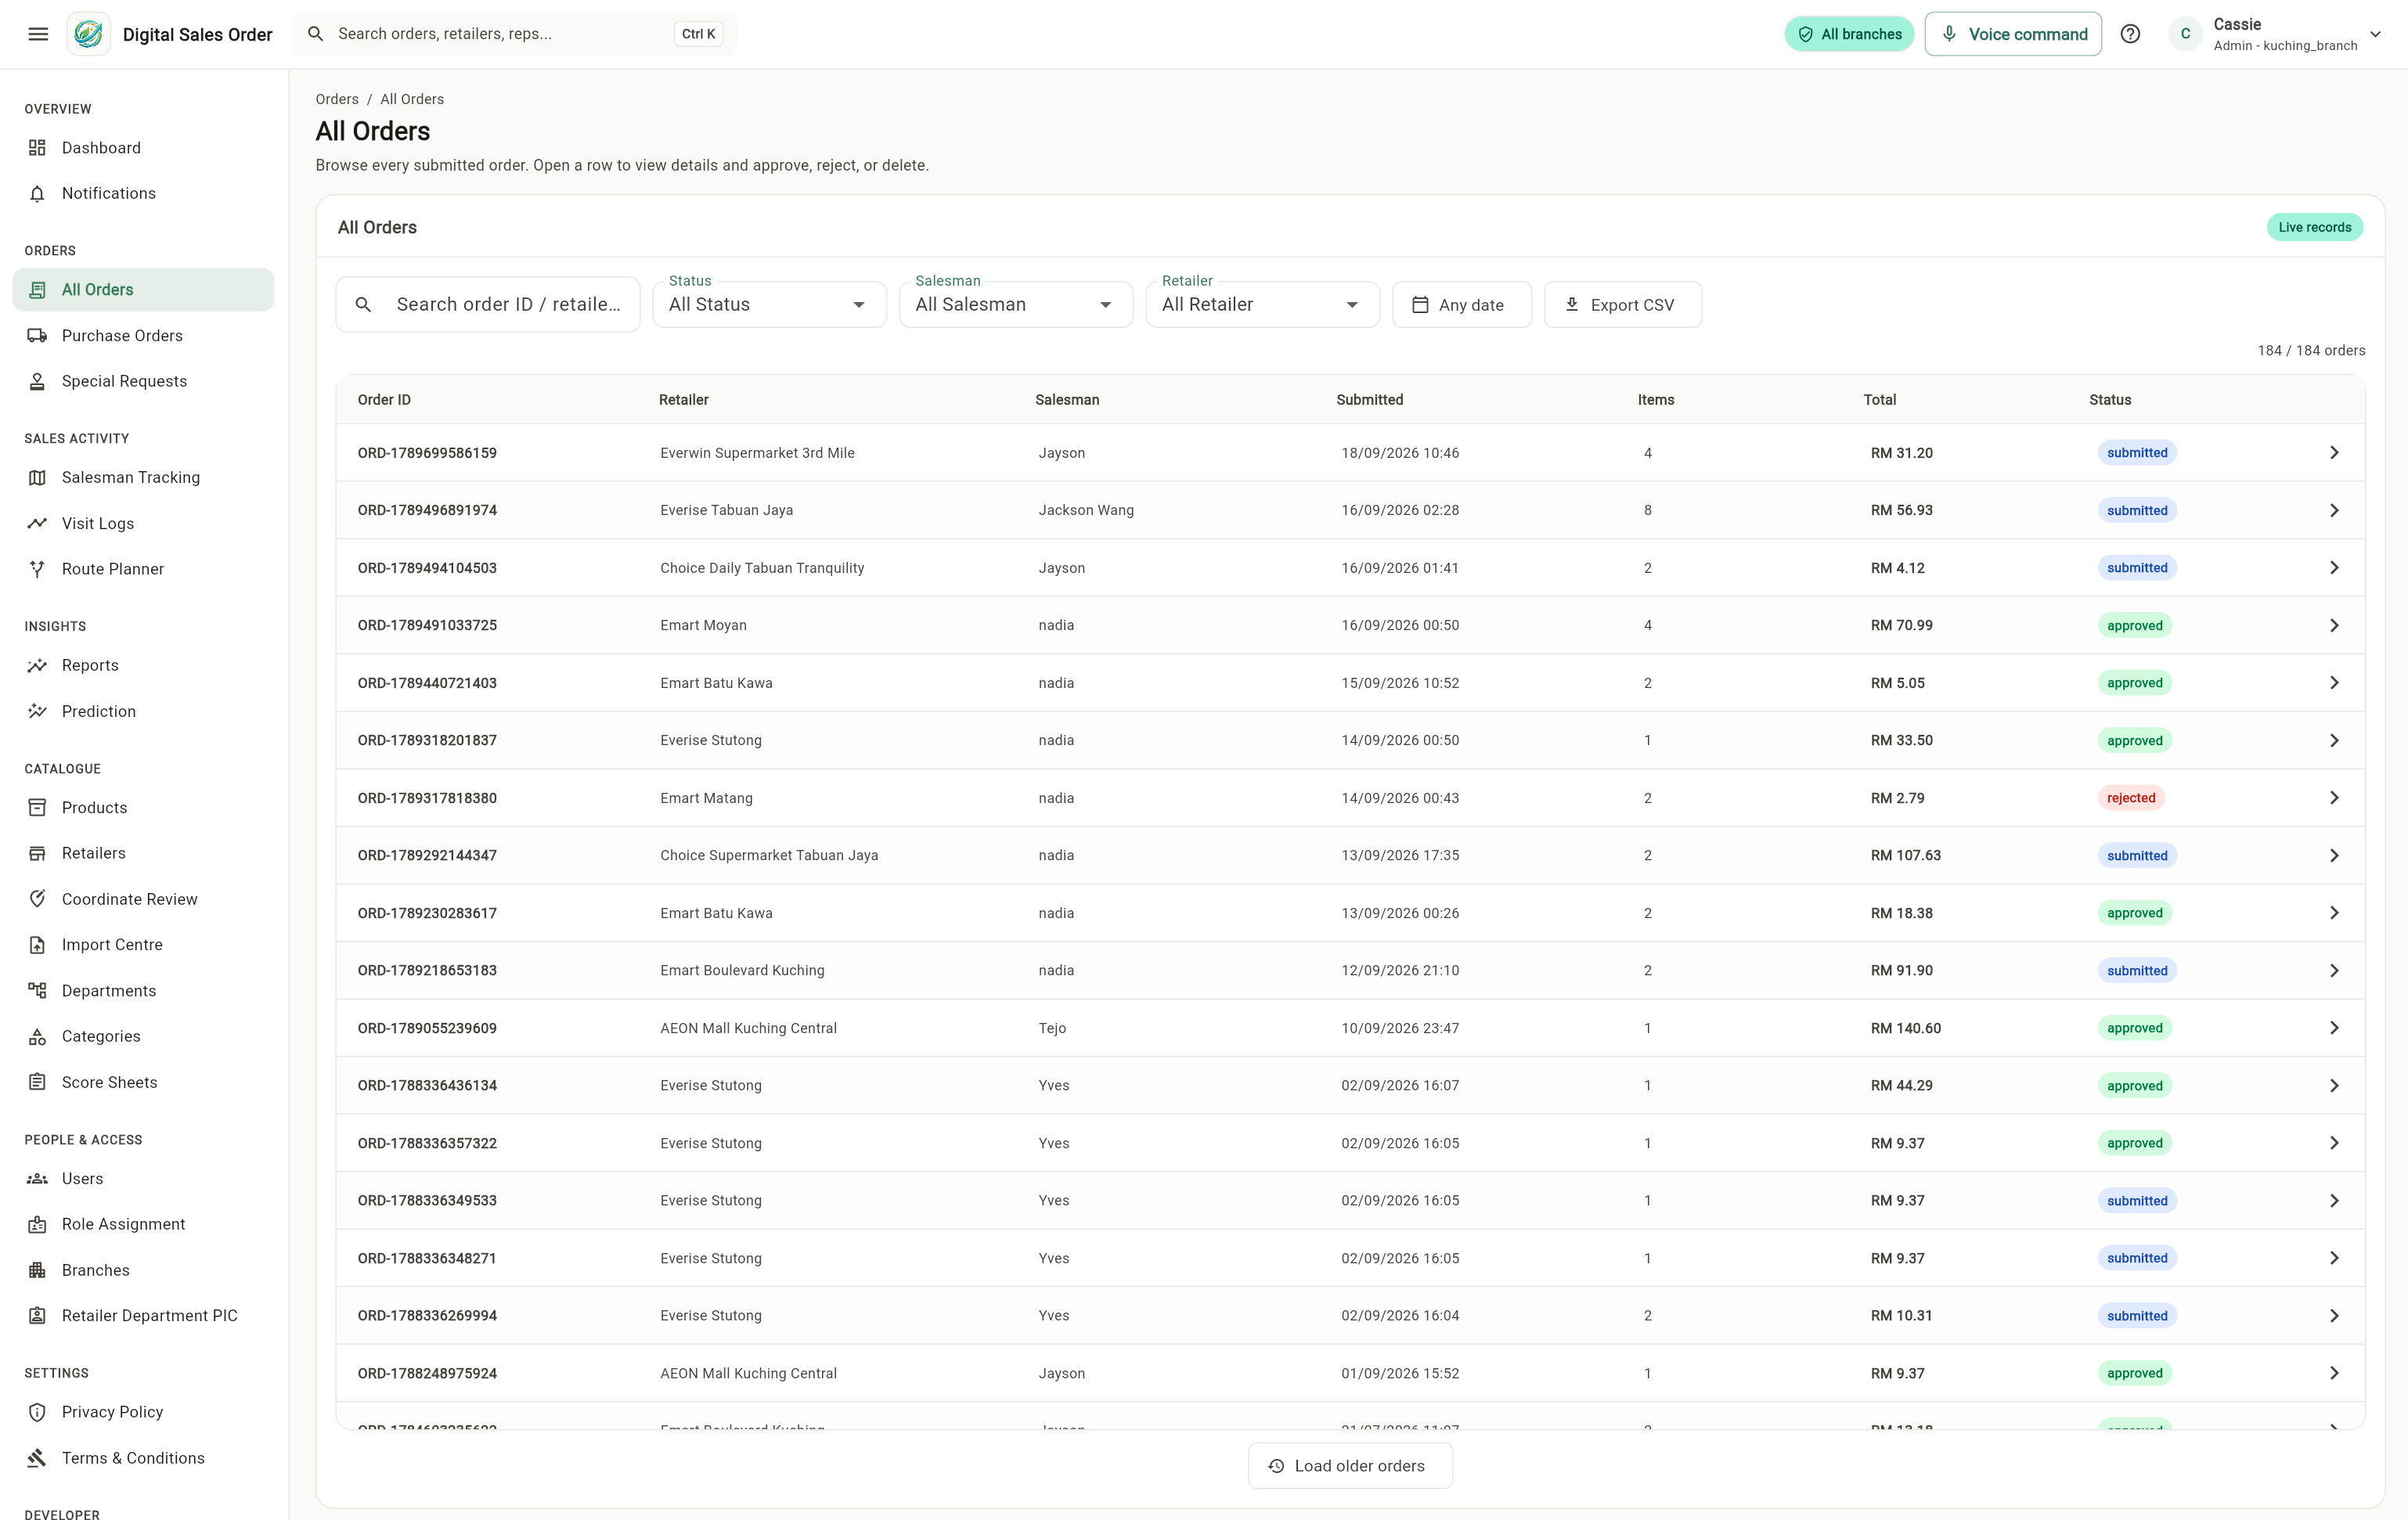Open Branches page in sidebar
The height and width of the screenshot is (1520, 2408).
pos(143,1270)
